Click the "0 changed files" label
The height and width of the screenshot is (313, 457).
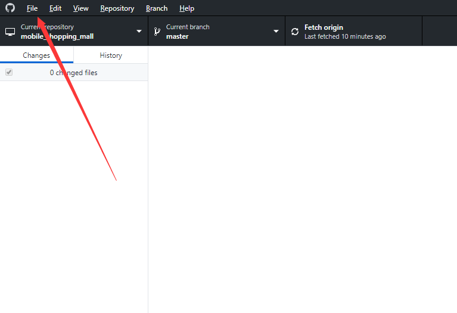pyautogui.click(x=73, y=73)
